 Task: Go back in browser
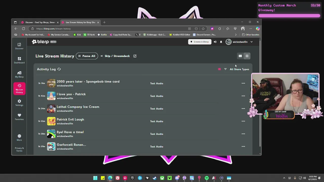point(16,29)
